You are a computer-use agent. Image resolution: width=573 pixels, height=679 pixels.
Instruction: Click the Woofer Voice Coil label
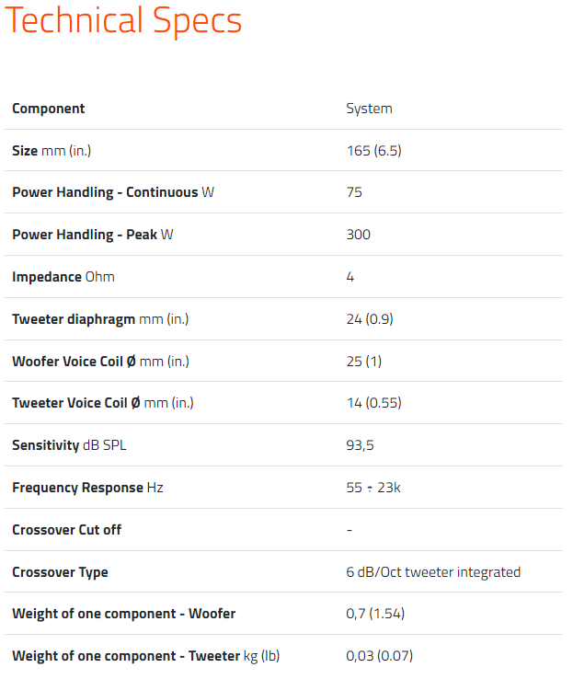pos(100,361)
